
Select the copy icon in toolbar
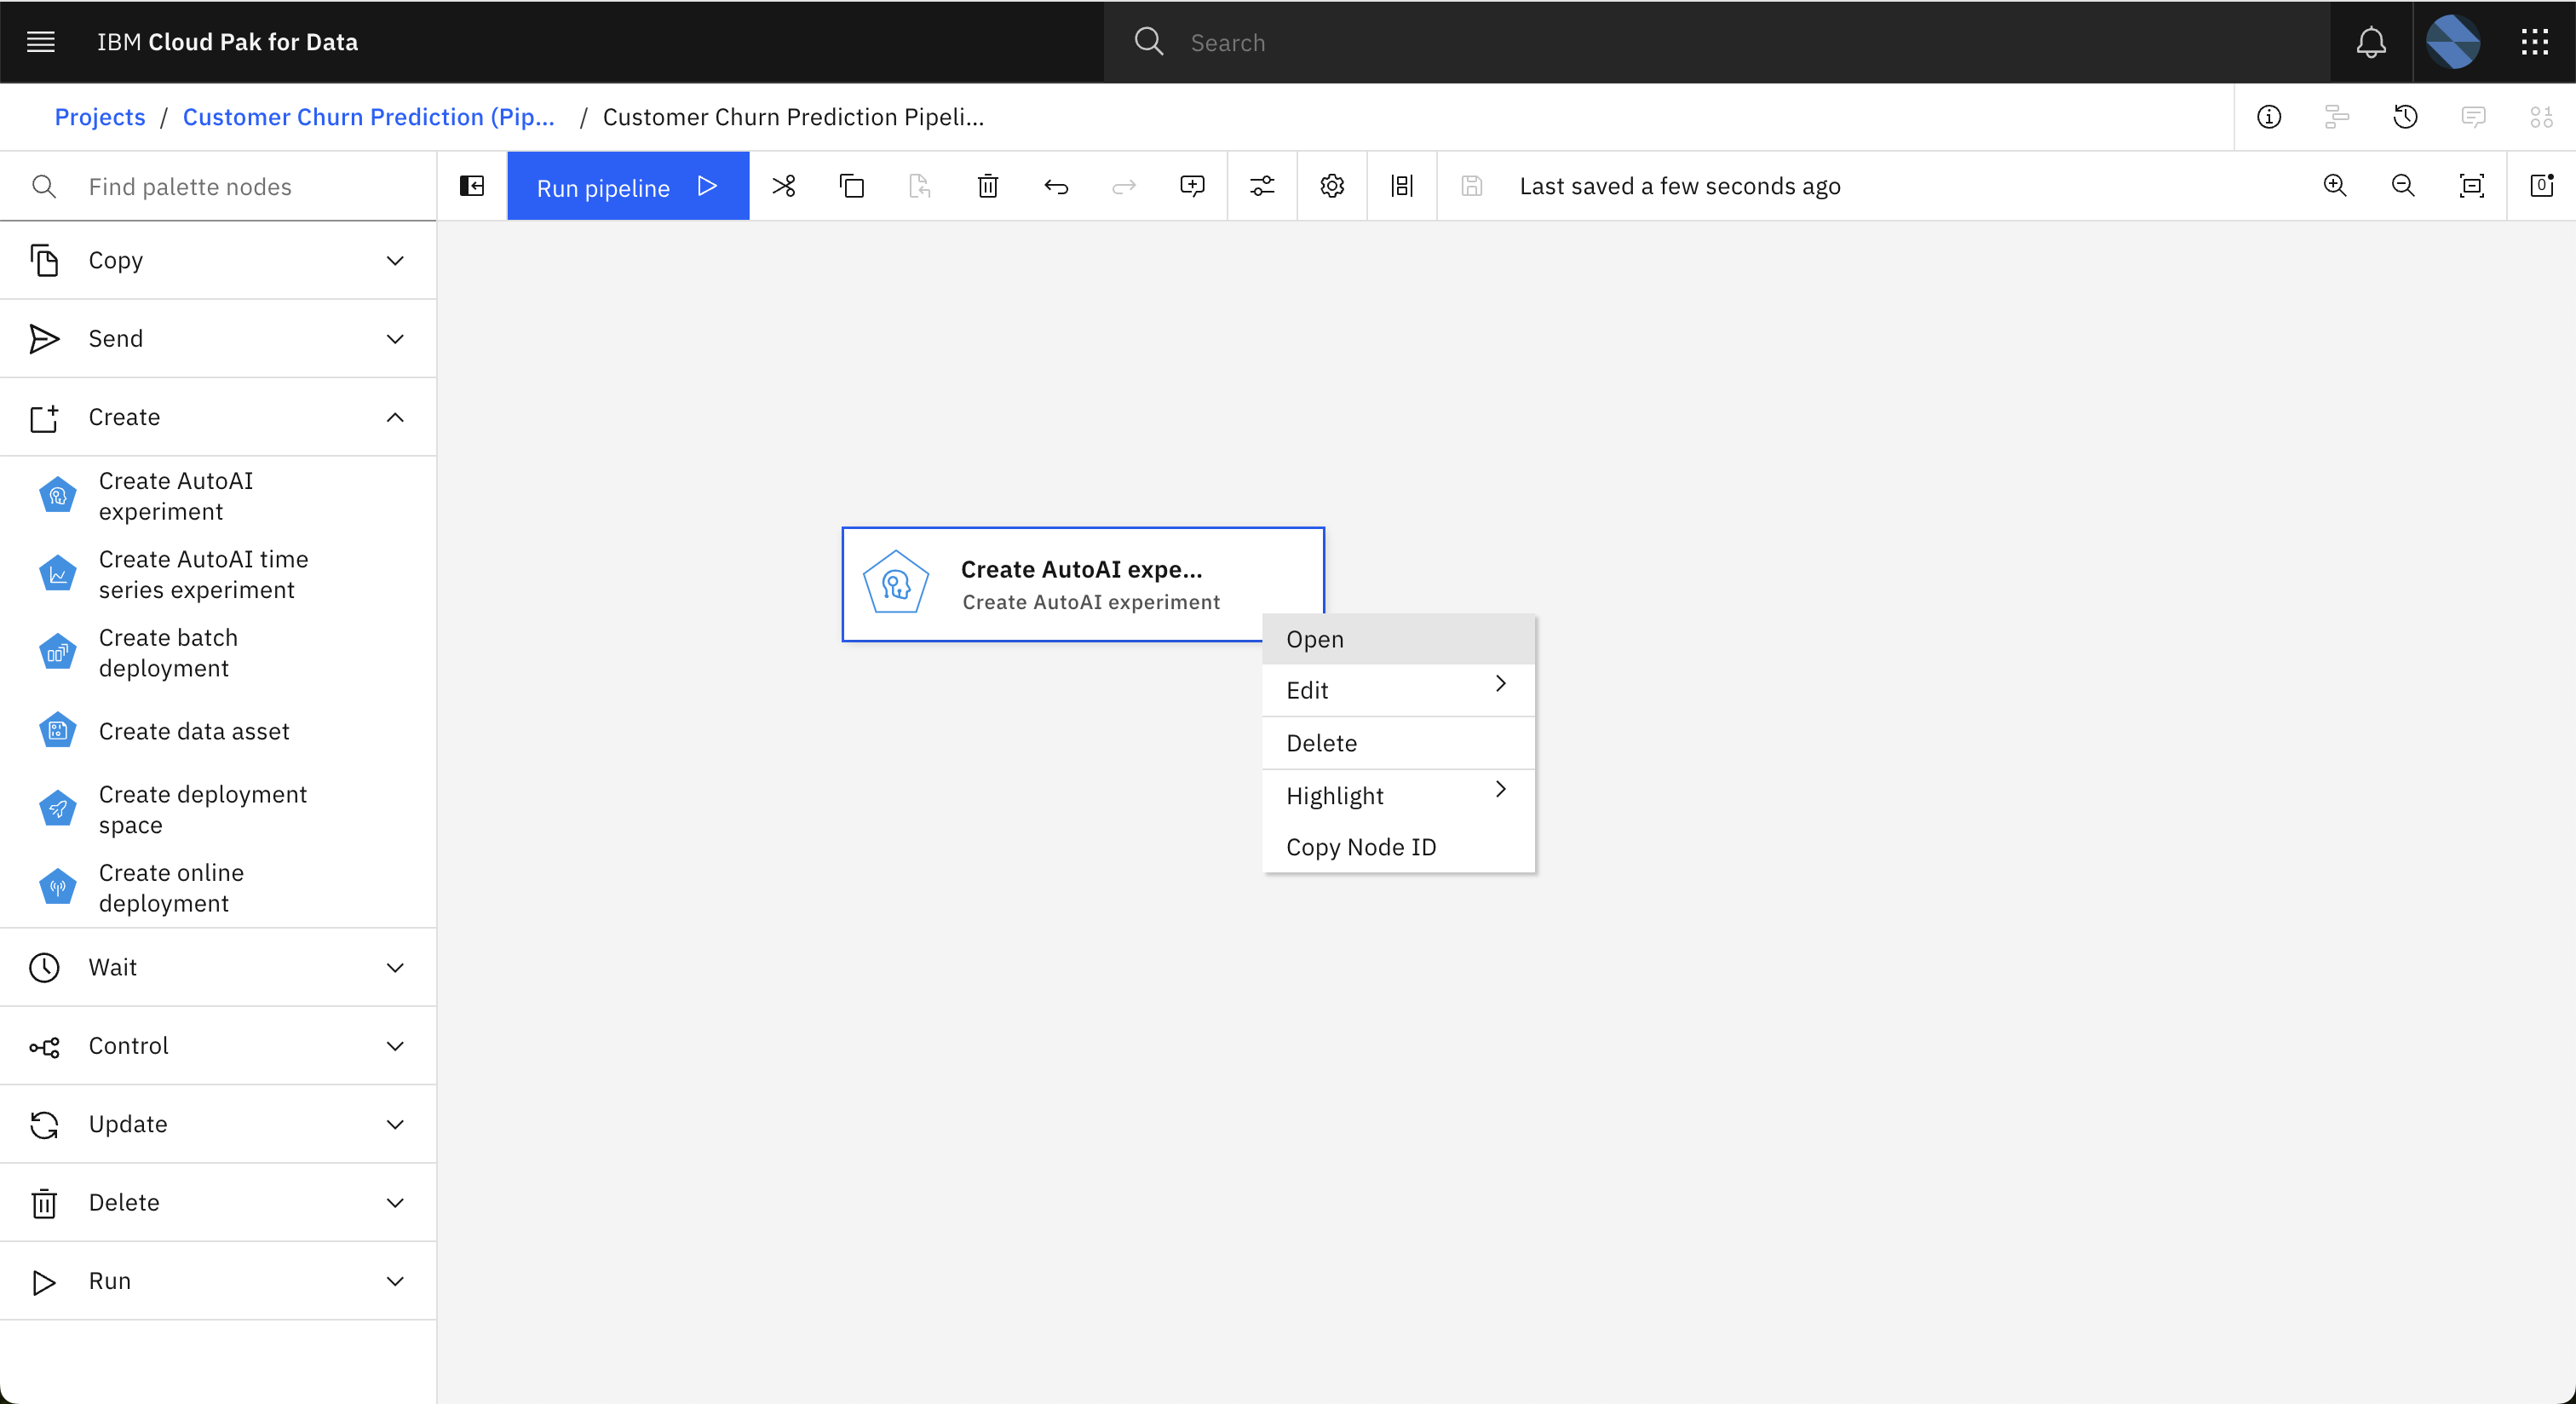(852, 186)
